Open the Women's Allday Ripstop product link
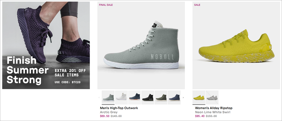The height and width of the screenshot is (121, 282). pos(214,108)
